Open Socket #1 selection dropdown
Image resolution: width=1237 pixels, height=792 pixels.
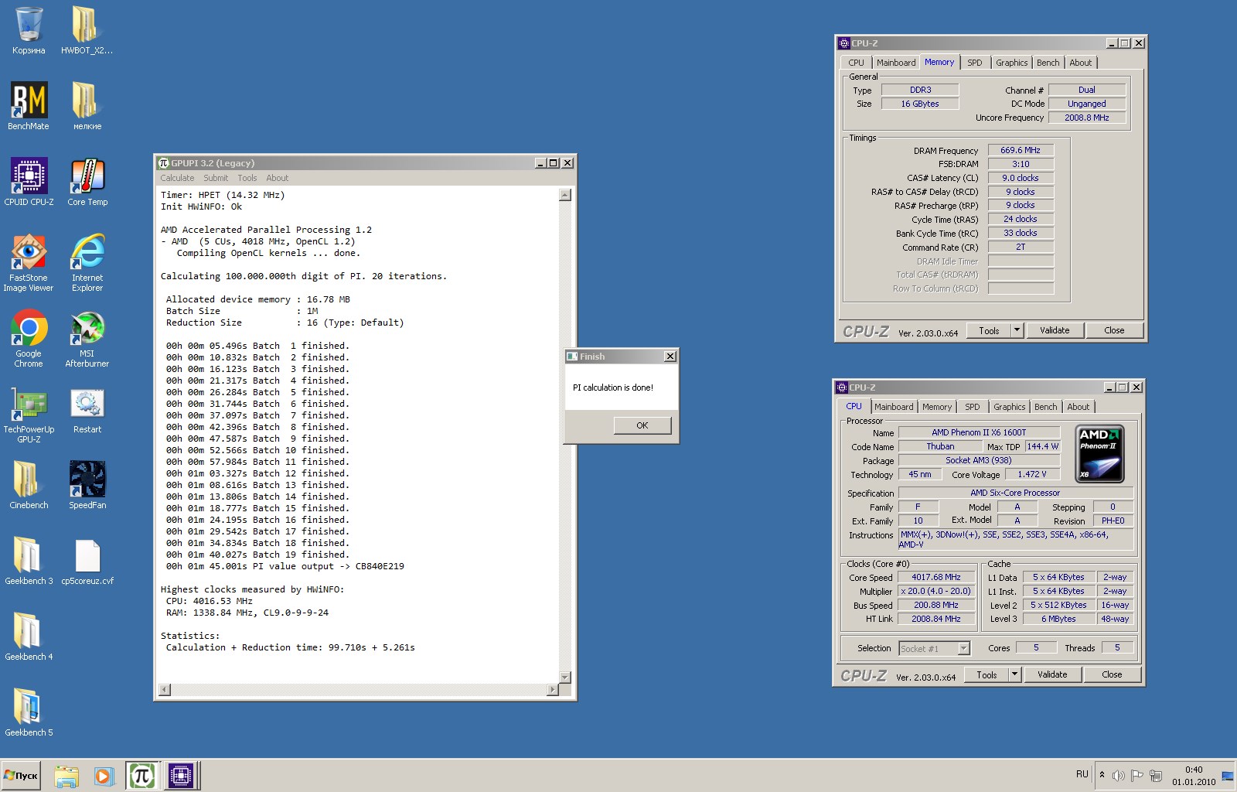(934, 649)
